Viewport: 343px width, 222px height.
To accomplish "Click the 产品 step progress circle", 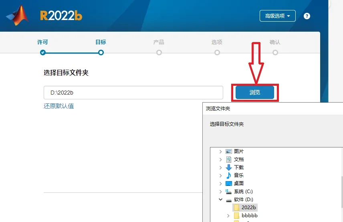I will [x=159, y=52].
